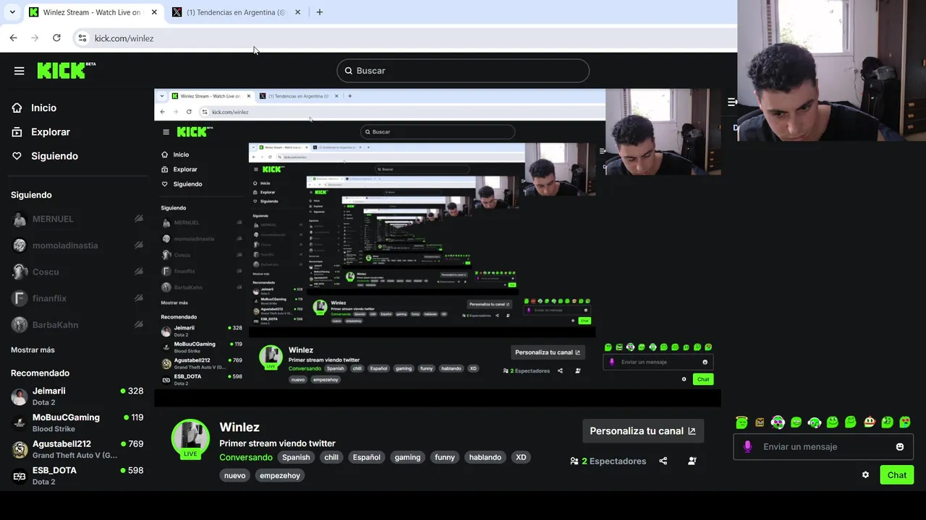Expand followed list with Mostrar más

pos(33,350)
